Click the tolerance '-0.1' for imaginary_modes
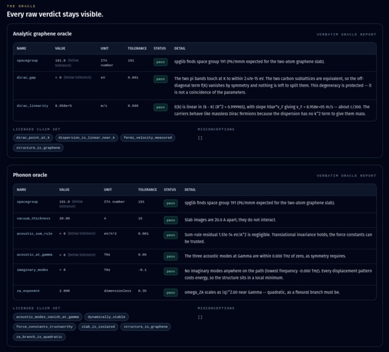Image resolution: width=389 pixels, height=352 pixels. [143, 270]
